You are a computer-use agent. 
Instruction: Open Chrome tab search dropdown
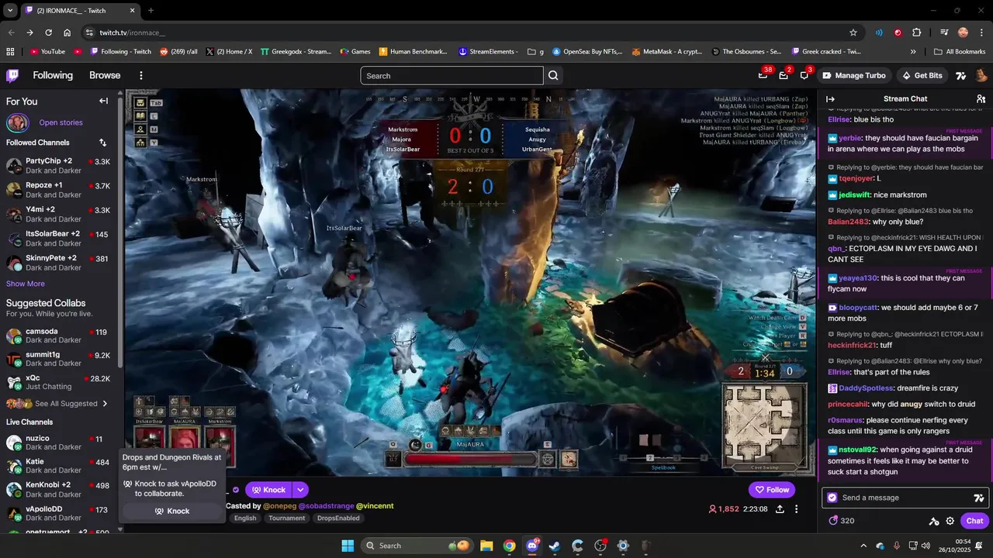pos(10,11)
